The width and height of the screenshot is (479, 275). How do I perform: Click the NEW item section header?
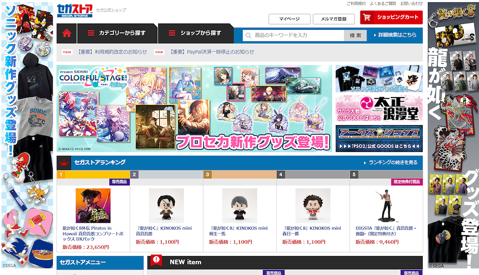(285, 262)
